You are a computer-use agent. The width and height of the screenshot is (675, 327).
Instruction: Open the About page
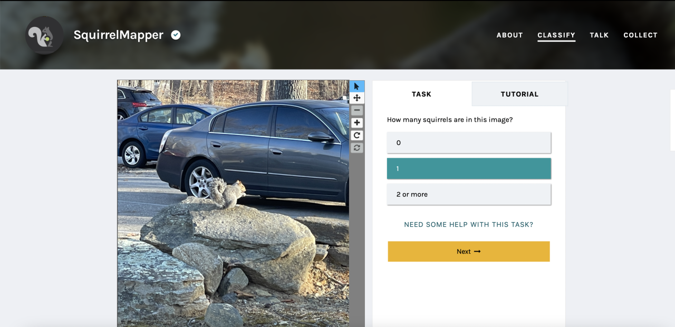tap(509, 35)
